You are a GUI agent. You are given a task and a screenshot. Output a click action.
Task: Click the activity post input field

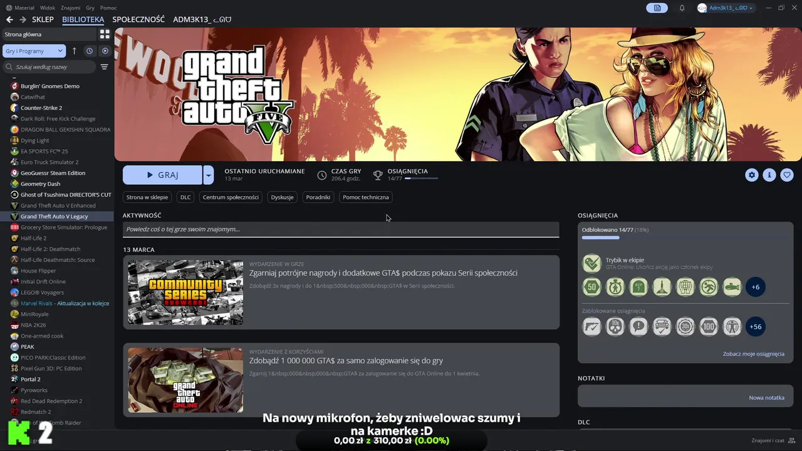coord(341,229)
